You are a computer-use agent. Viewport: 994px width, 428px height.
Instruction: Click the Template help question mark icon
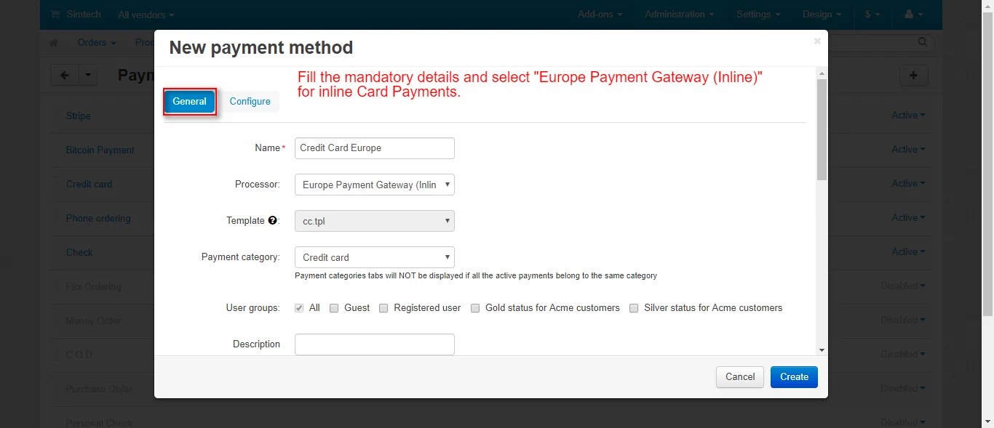point(272,220)
